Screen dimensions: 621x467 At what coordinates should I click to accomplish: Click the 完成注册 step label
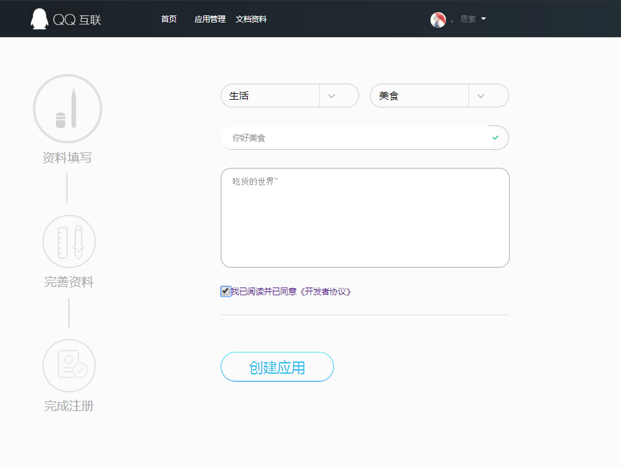point(69,406)
